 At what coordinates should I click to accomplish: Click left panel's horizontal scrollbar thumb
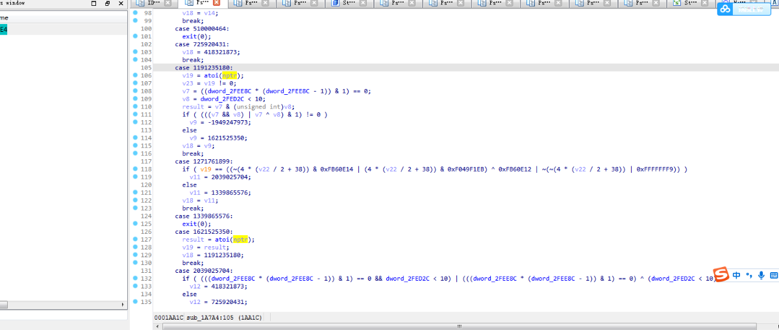3,304
